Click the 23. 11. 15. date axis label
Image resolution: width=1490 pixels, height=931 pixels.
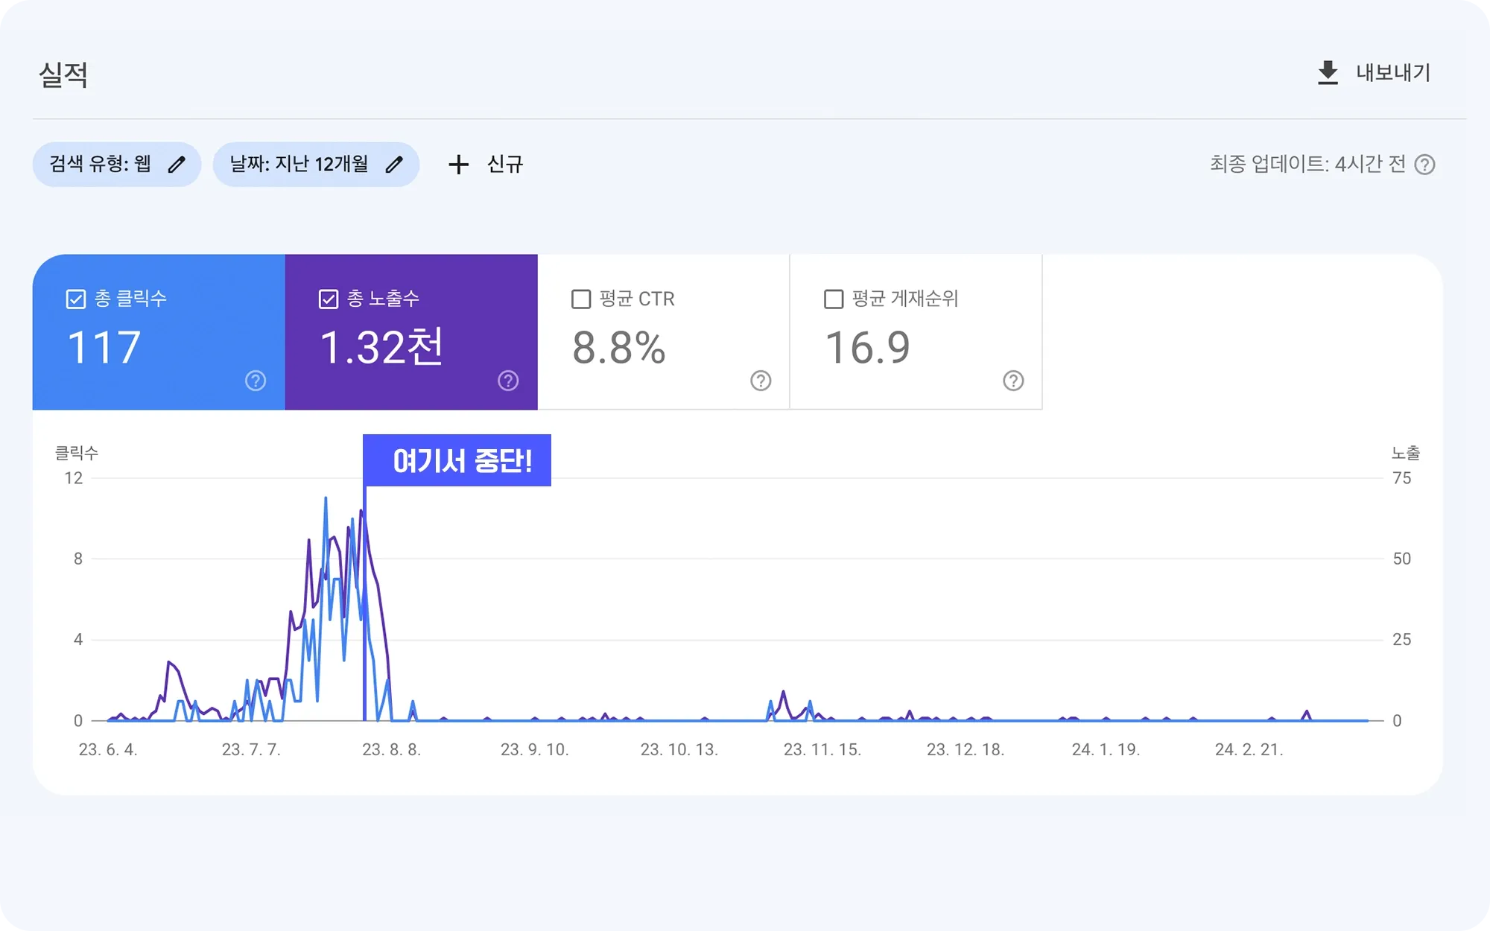[x=822, y=750]
